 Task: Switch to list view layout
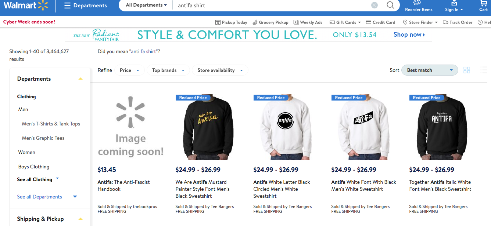pos(484,70)
